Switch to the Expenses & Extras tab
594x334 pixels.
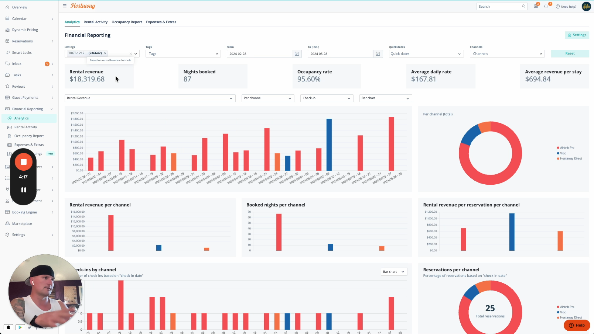tap(161, 22)
